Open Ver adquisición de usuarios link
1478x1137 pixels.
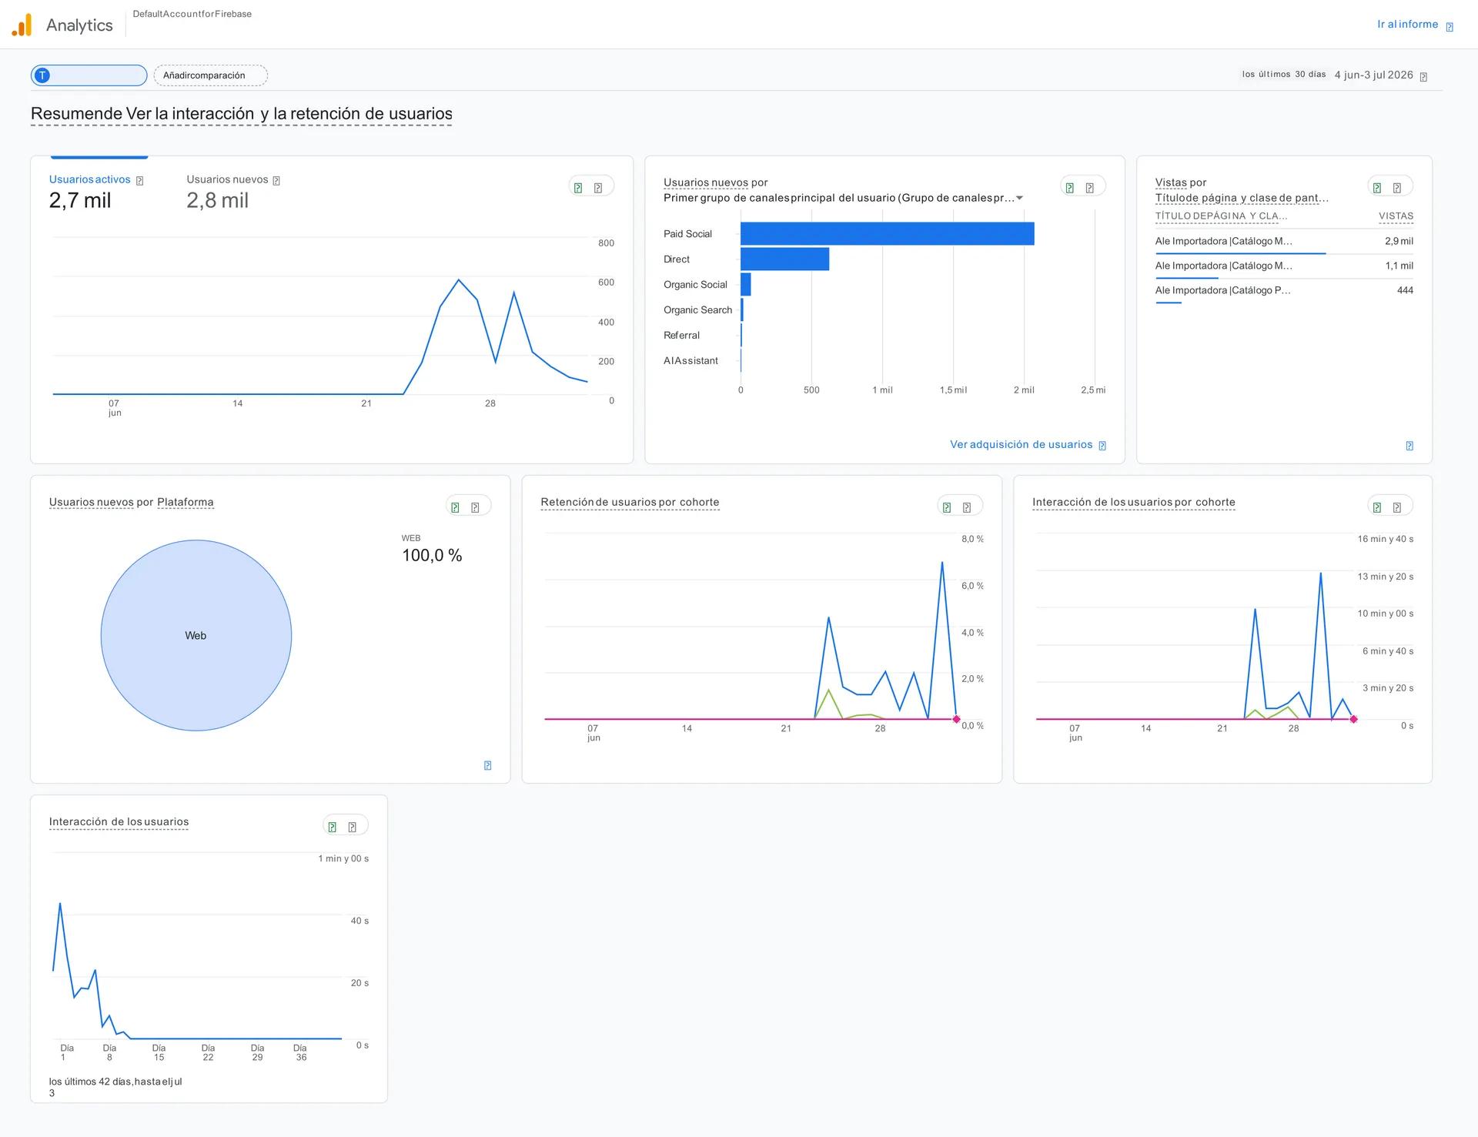(x=1021, y=445)
